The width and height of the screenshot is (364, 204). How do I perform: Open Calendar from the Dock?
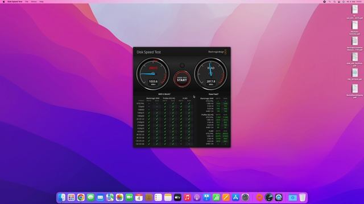(x=139, y=197)
